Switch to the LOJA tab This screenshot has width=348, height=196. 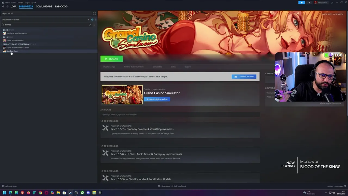(13, 6)
